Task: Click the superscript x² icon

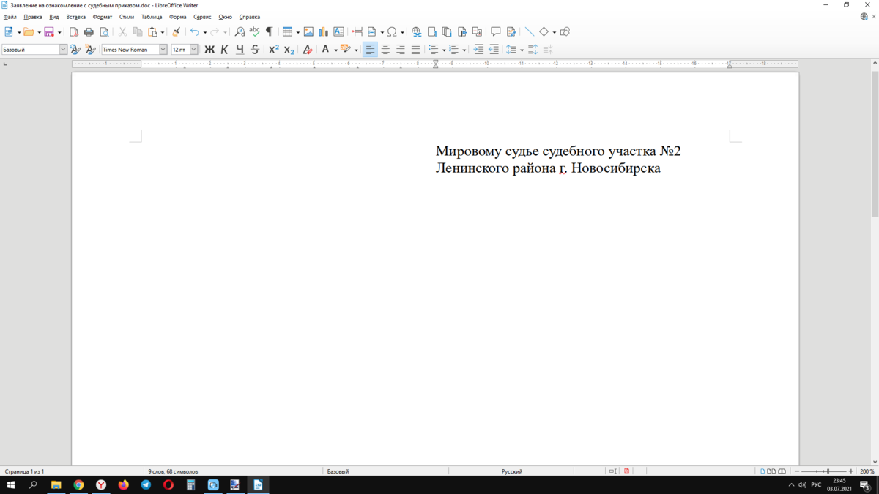Action: click(x=274, y=49)
